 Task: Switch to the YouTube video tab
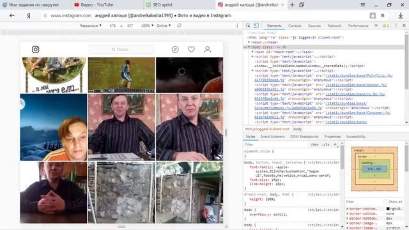coord(107,4)
